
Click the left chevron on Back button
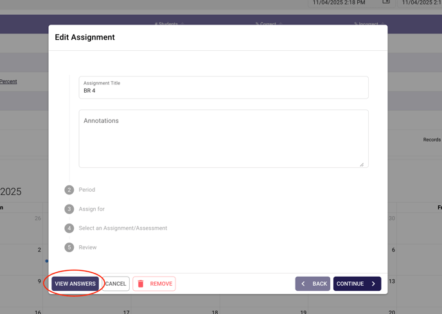[303, 284]
